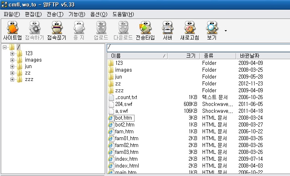The height and width of the screenshot is (176, 290).
Task: Click the 전송타입 transfer type icon
Action: click(145, 31)
